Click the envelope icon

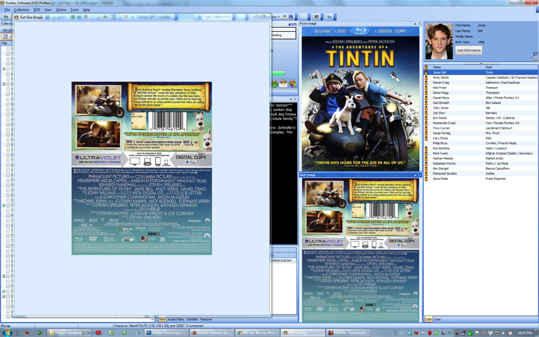tap(283, 84)
